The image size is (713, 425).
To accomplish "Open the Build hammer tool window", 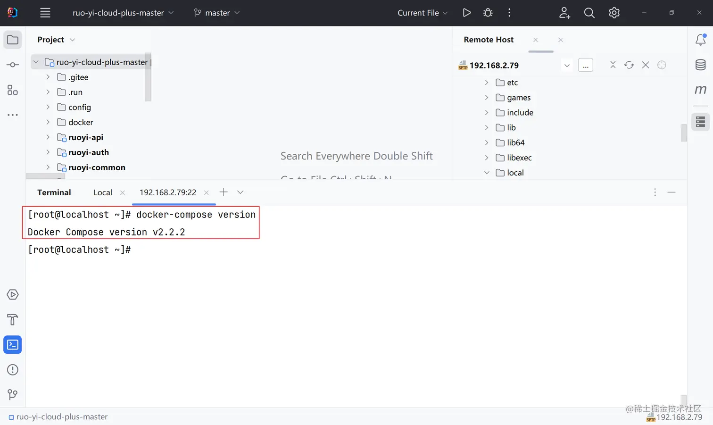I will (13, 320).
